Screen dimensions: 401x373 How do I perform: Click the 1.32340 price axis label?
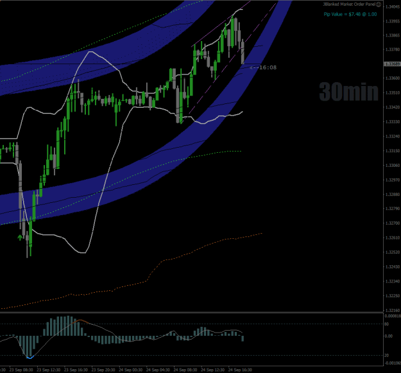[x=393, y=281]
